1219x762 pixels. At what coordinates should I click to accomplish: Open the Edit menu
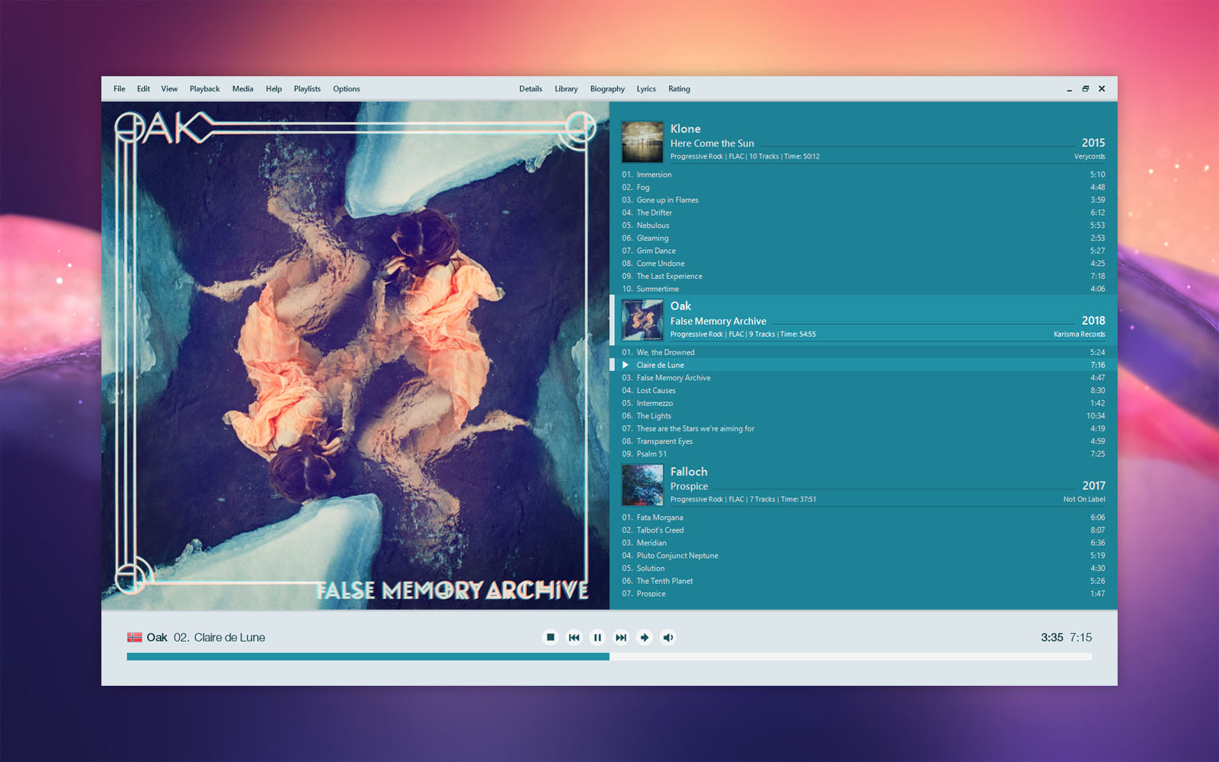pyautogui.click(x=143, y=89)
